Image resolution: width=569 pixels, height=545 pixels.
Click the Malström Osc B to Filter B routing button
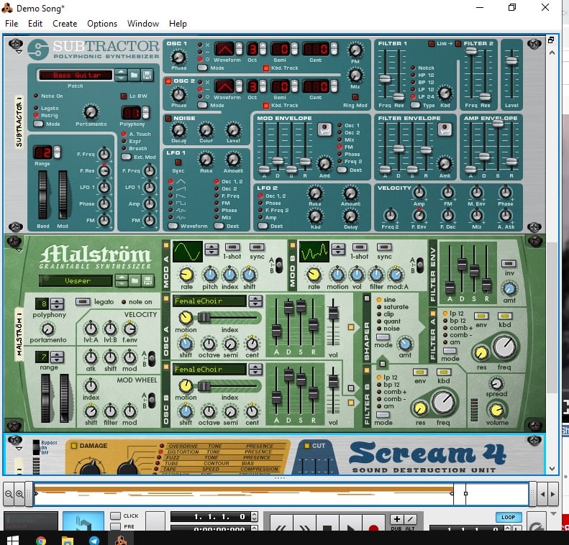click(351, 402)
